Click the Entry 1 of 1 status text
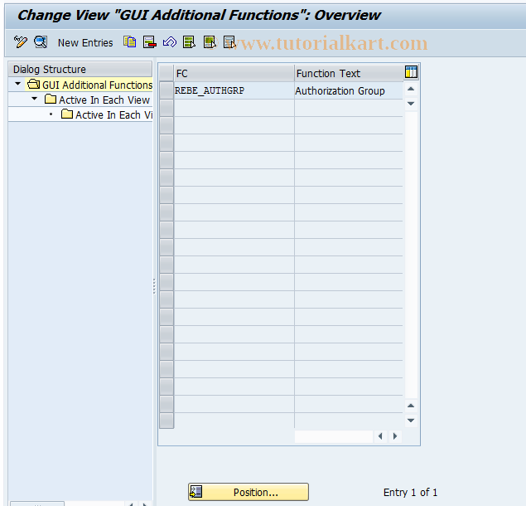 [x=410, y=492]
